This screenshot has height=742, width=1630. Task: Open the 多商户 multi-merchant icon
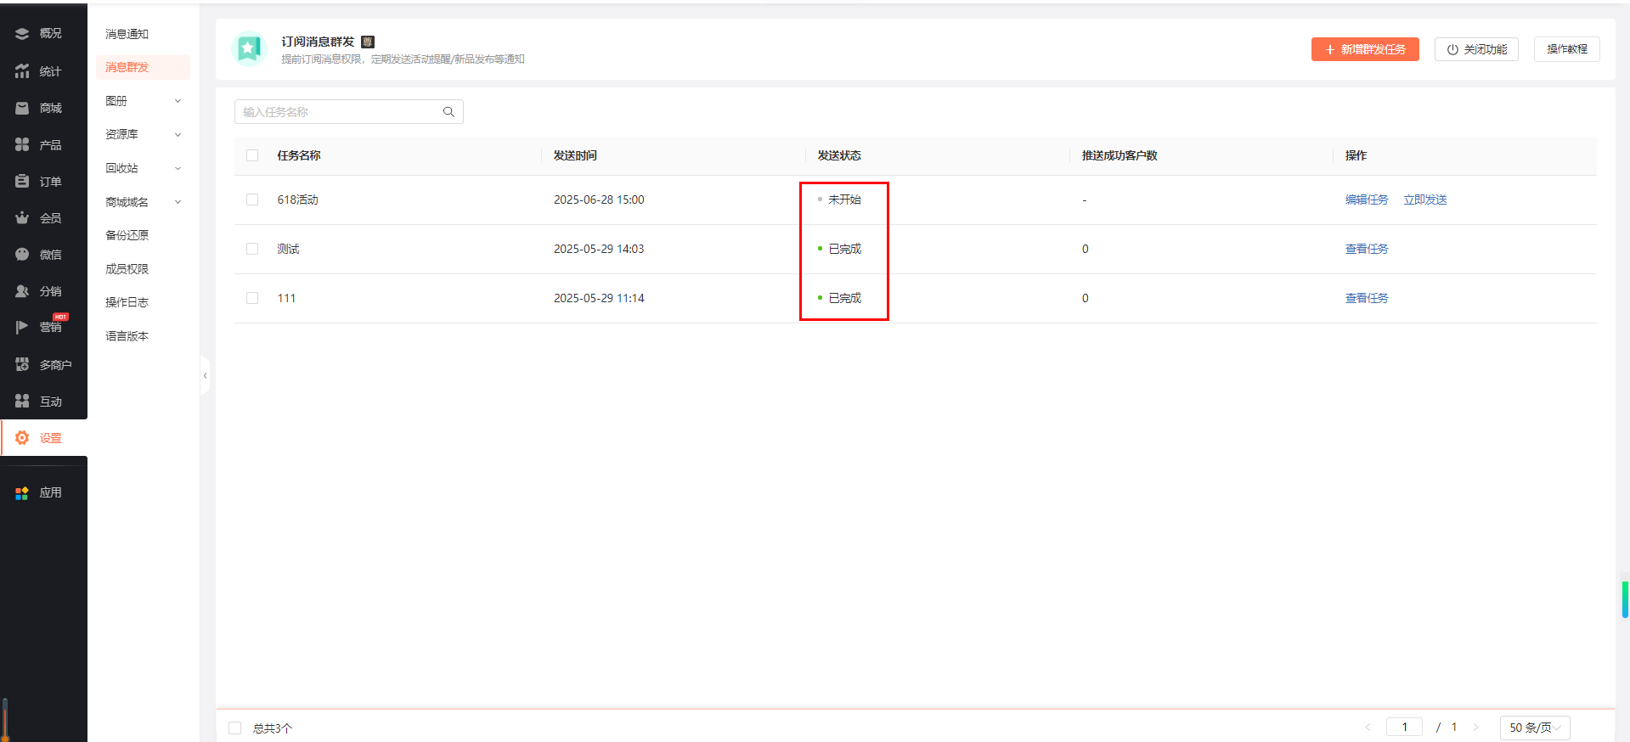tap(22, 364)
